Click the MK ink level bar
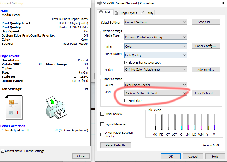The width and height of the screenshot is (227, 162). click(155, 122)
